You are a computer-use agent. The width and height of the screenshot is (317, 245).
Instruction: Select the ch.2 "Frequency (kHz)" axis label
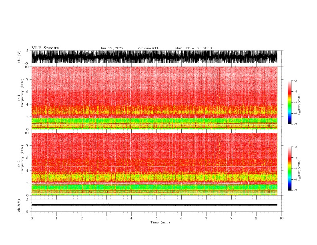pos(22,159)
